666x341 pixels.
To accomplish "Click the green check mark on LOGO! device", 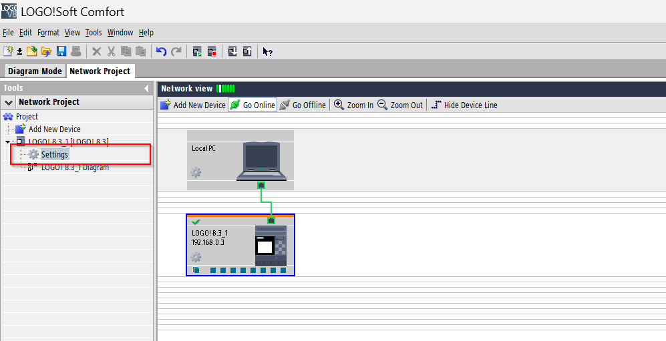I will (x=196, y=222).
